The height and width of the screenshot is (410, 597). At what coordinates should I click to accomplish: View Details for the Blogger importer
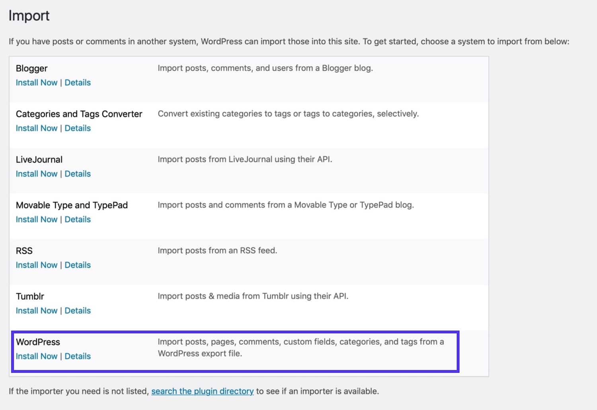[78, 82]
